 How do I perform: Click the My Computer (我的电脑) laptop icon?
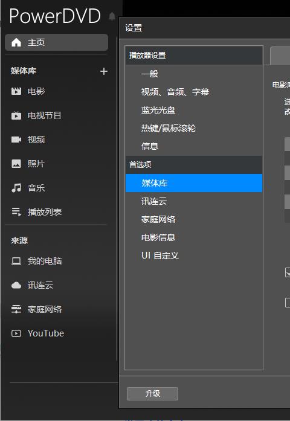pyautogui.click(x=16, y=261)
